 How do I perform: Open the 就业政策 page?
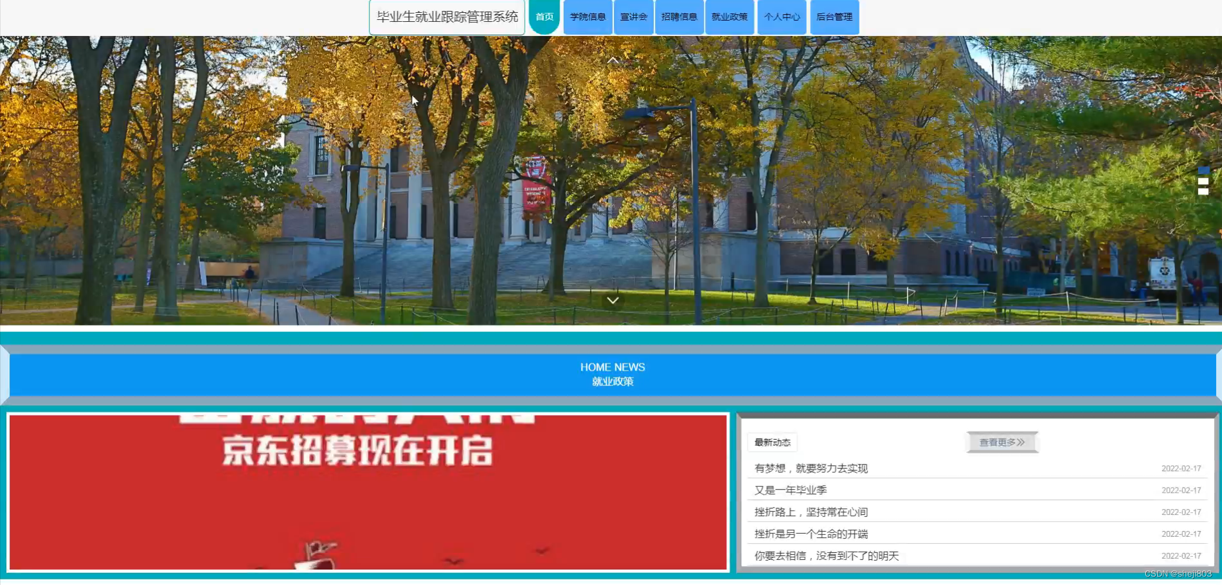tap(729, 17)
